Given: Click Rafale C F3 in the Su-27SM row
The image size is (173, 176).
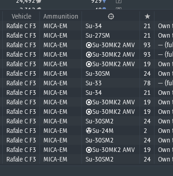Looking at the screenshot, I should tap(21, 35).
